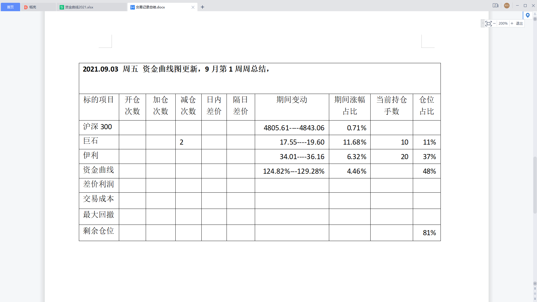Click the browse object square icon
The image size is (537, 302).
click(x=535, y=294)
